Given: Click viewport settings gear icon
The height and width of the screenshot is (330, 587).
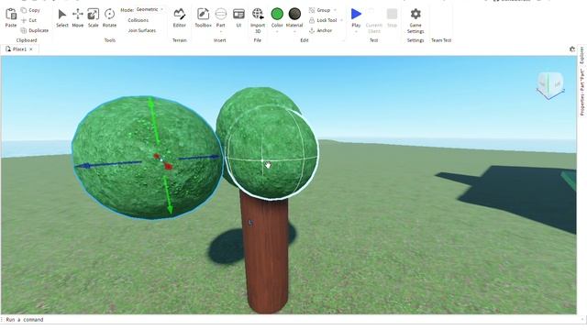Looking at the screenshot, I should tap(572, 49).
